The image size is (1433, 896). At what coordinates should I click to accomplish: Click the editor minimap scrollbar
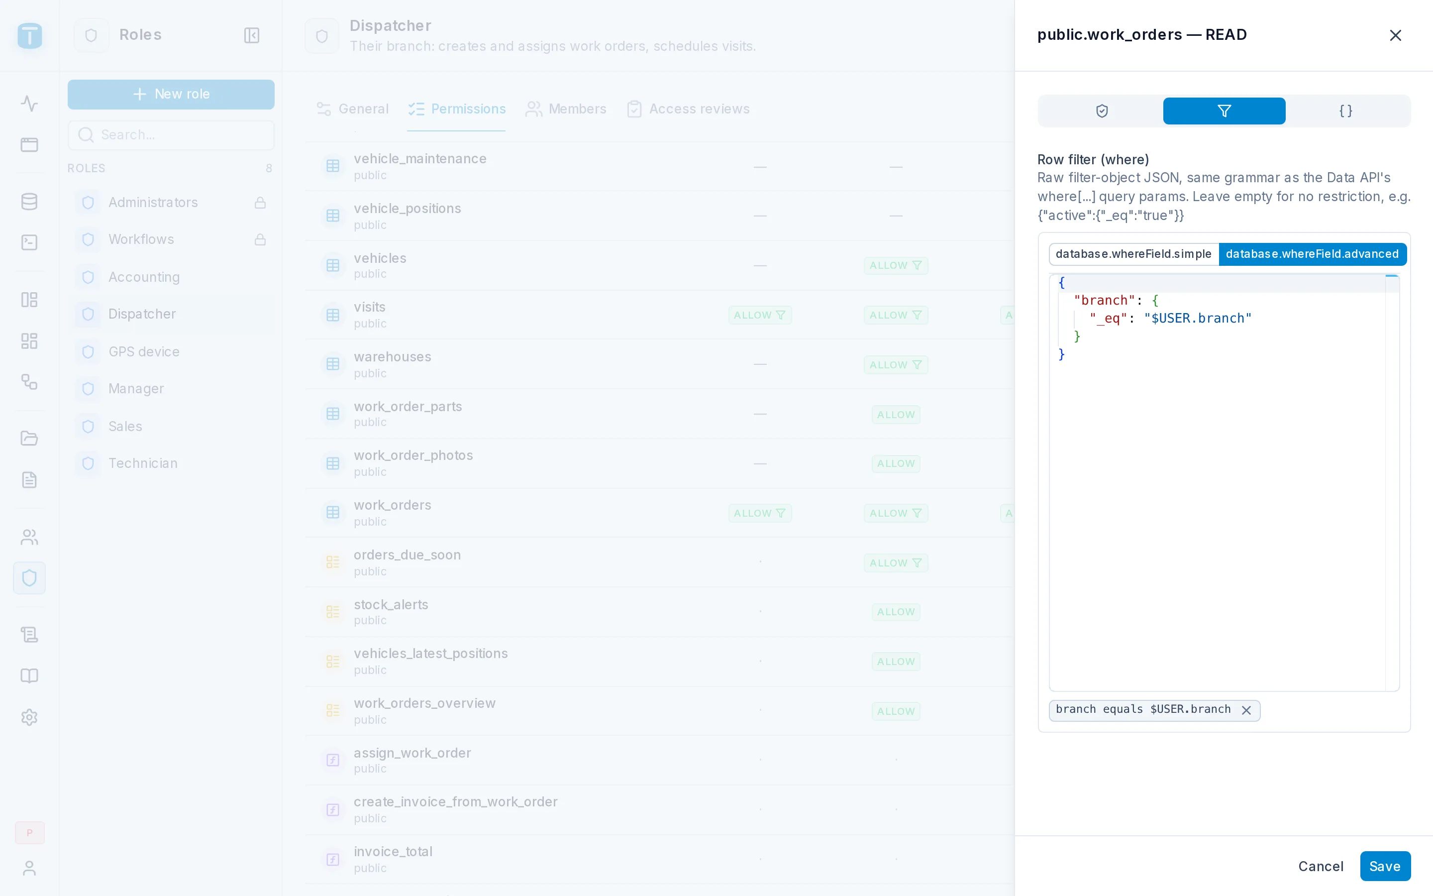coord(1392,482)
